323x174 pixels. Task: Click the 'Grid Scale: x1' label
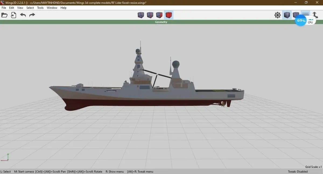click(x=314, y=167)
